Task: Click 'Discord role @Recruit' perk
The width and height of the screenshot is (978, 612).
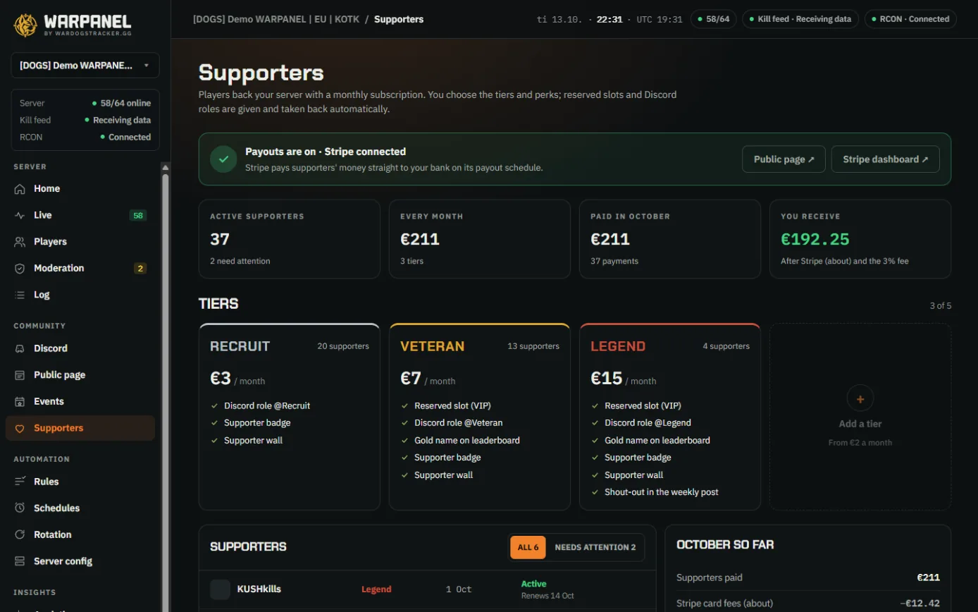Action: coord(267,405)
